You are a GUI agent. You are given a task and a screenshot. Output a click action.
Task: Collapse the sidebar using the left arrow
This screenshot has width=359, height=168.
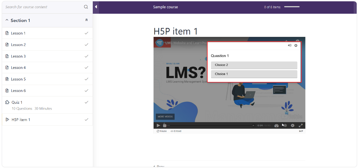pos(96,6)
